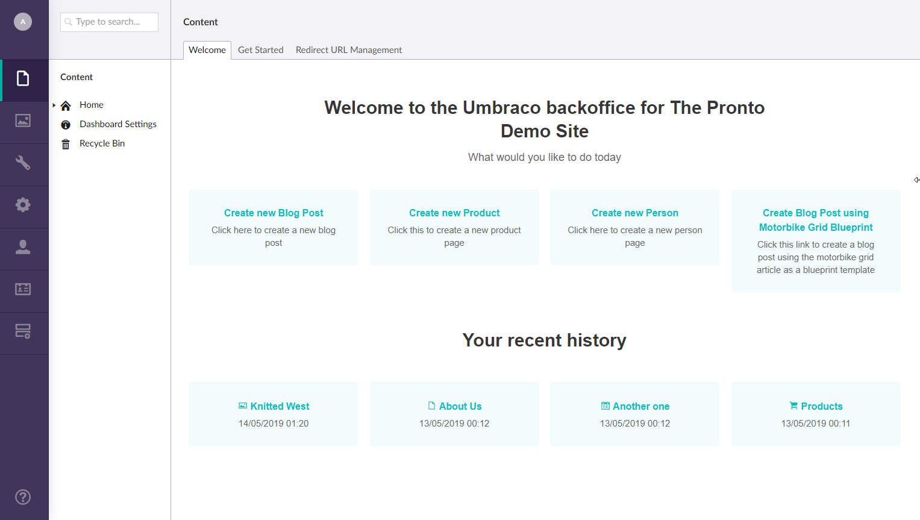Select Dashboard Settings in the tree
The height and width of the screenshot is (520, 920).
coord(118,124)
